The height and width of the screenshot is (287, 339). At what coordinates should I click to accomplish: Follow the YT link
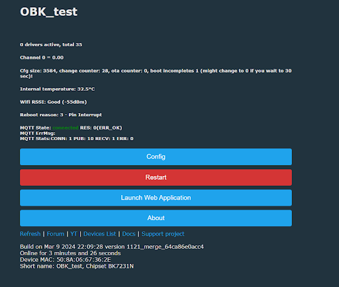click(73, 234)
